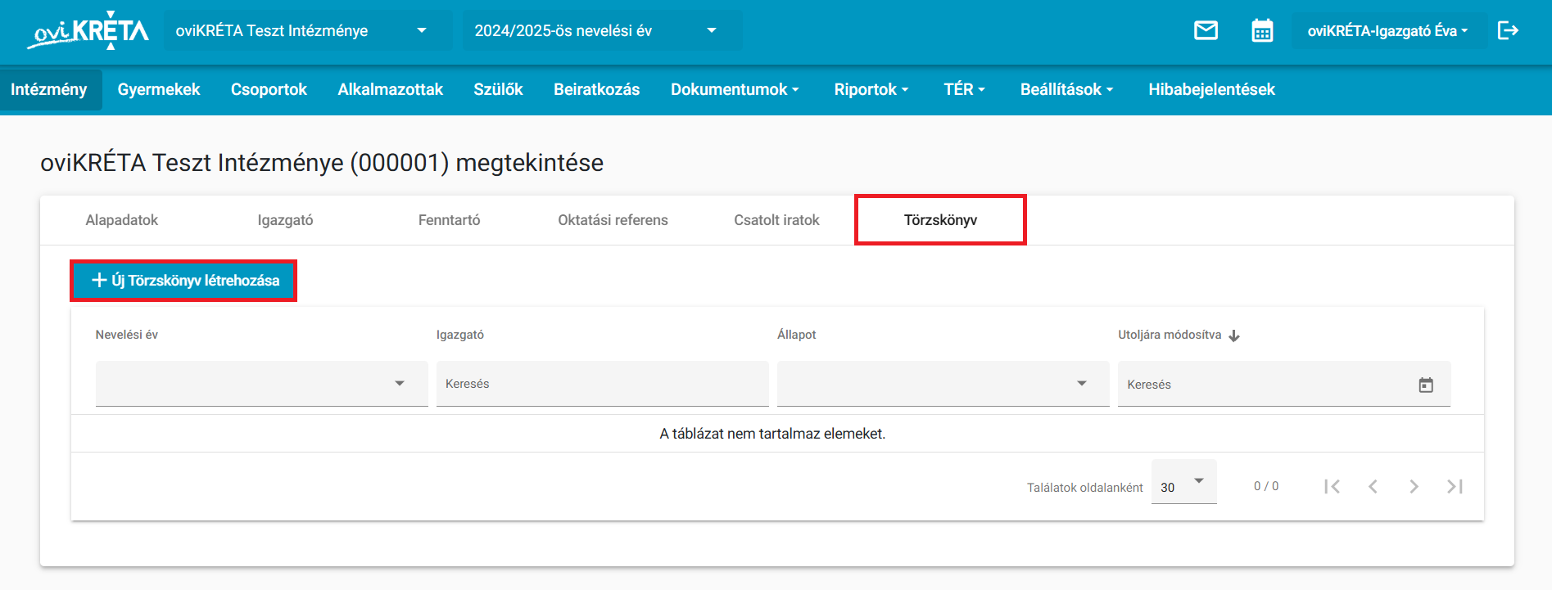Switch to the Csatolt iratok tab
Viewport: 1552px width, 590px height.
[776, 220]
